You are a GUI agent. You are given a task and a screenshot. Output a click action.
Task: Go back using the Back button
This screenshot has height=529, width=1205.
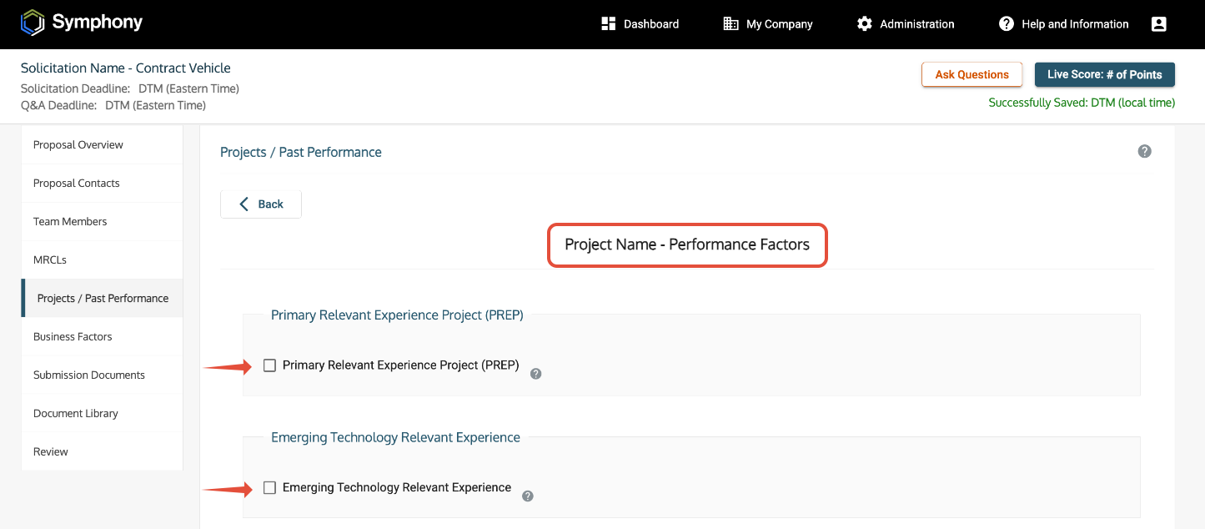pos(261,204)
